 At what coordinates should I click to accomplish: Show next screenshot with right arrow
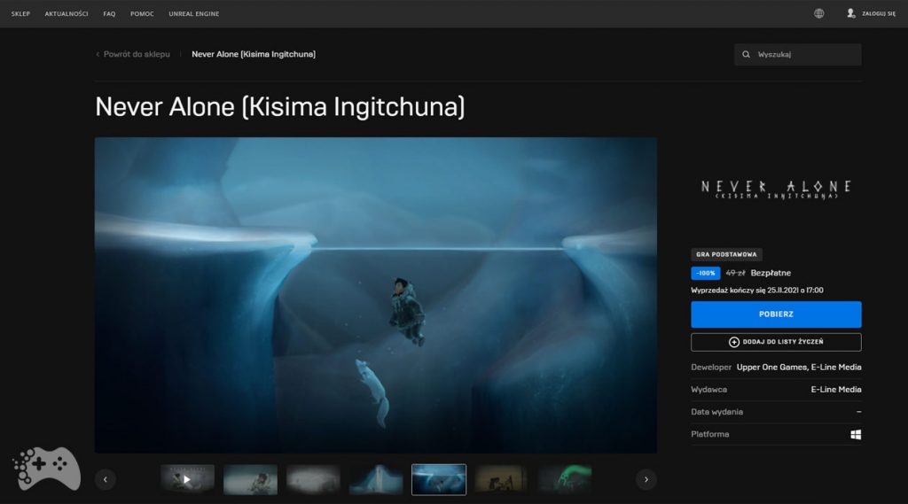point(646,479)
